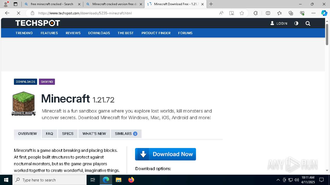
Task: Select the OVERVIEW tab
Action: 27,134
